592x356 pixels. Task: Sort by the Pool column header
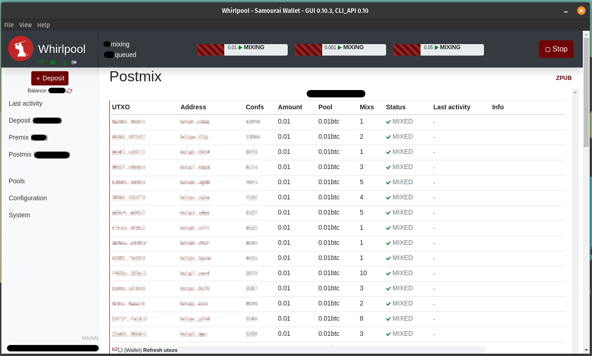point(325,107)
